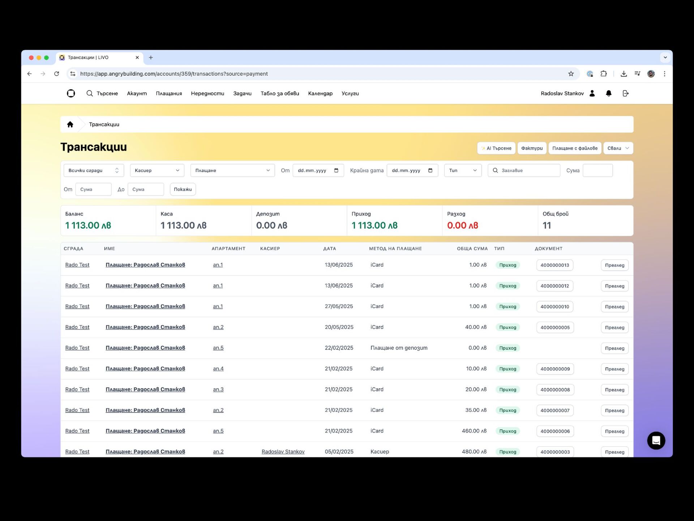Open the chat support bubble

pyautogui.click(x=656, y=441)
